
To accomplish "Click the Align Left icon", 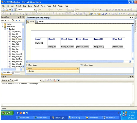I will (x=116, y=10).
